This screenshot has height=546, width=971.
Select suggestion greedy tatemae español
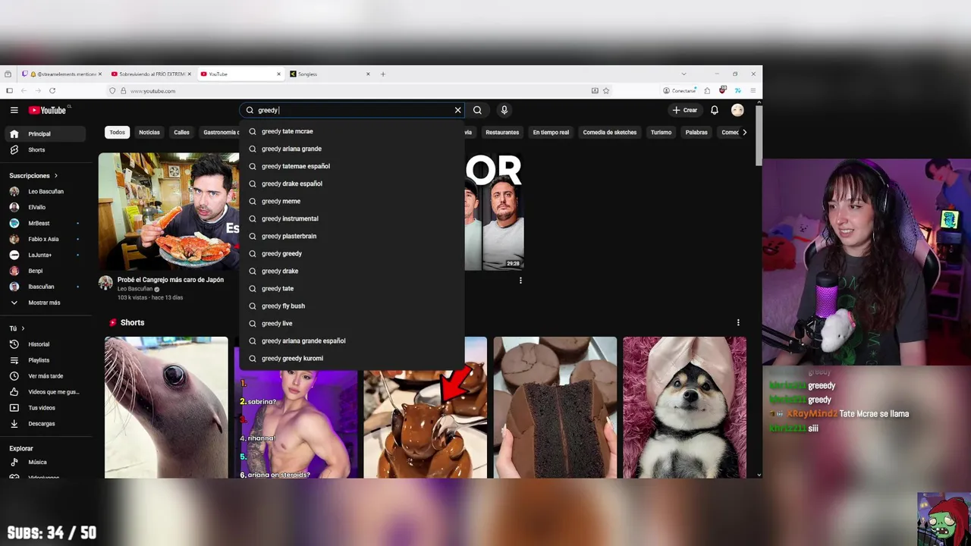pyautogui.click(x=351, y=166)
